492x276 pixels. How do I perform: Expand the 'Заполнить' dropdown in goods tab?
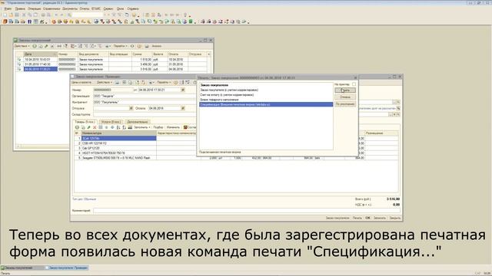pyautogui.click(x=141, y=127)
